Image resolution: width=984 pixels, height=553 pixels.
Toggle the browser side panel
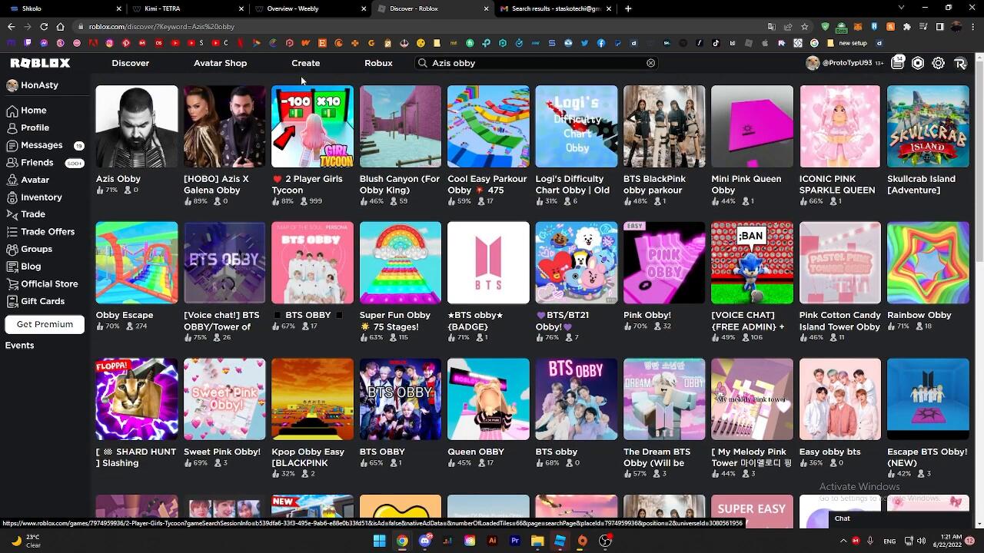coord(939,26)
